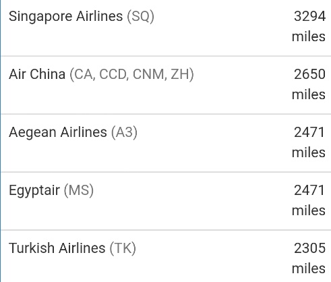Click the miles label under 3294

(x=309, y=36)
